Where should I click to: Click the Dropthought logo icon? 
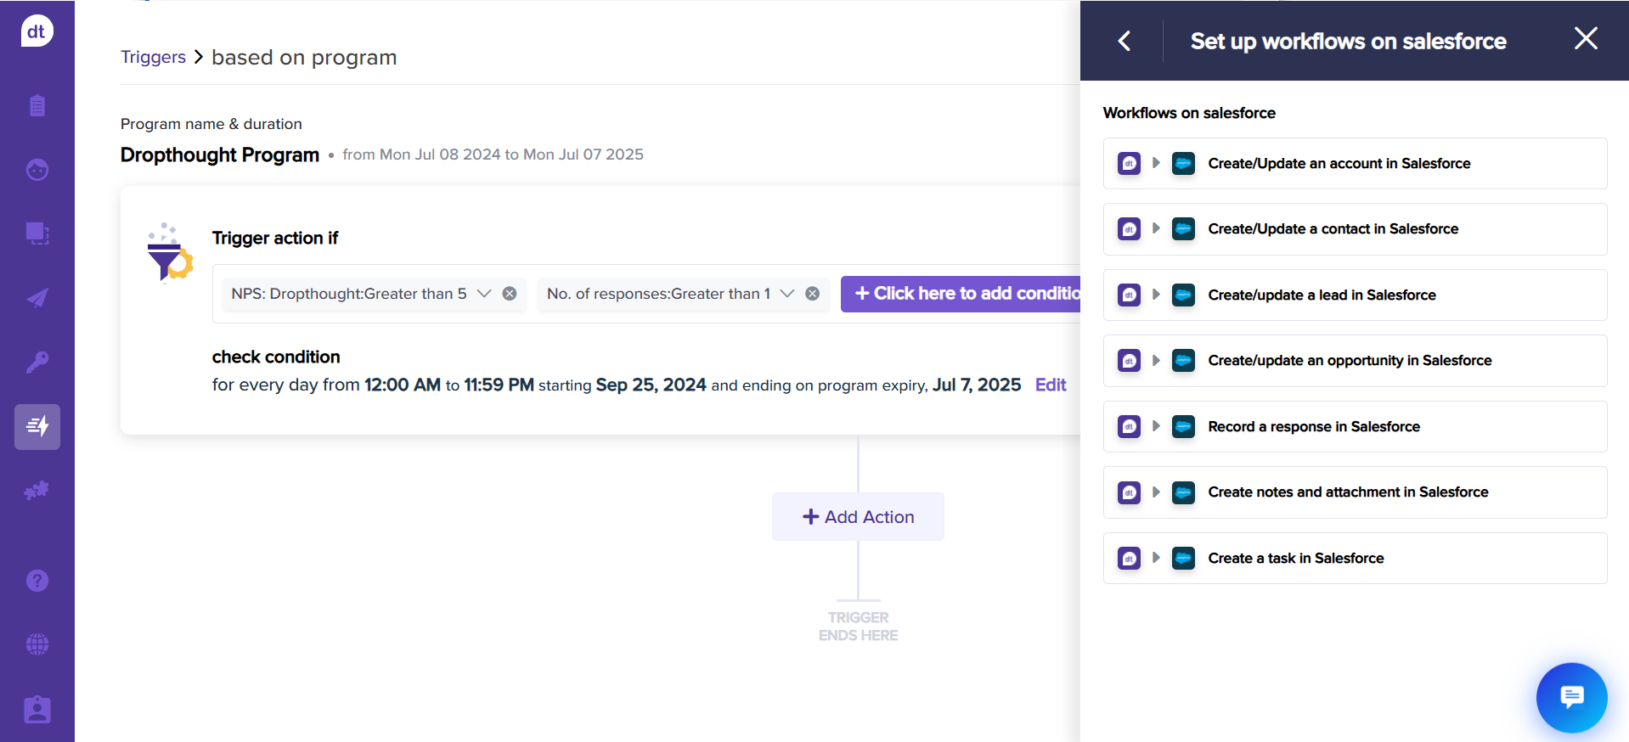(x=37, y=31)
